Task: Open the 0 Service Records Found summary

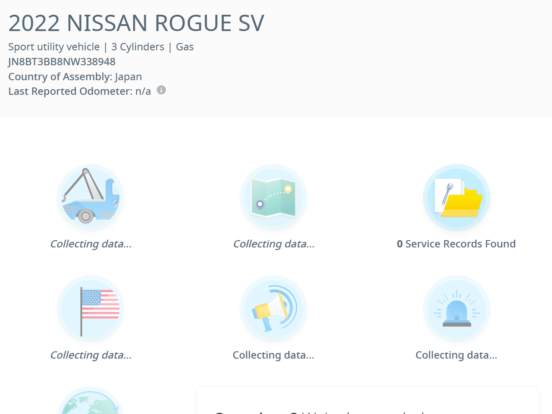Action: click(456, 244)
